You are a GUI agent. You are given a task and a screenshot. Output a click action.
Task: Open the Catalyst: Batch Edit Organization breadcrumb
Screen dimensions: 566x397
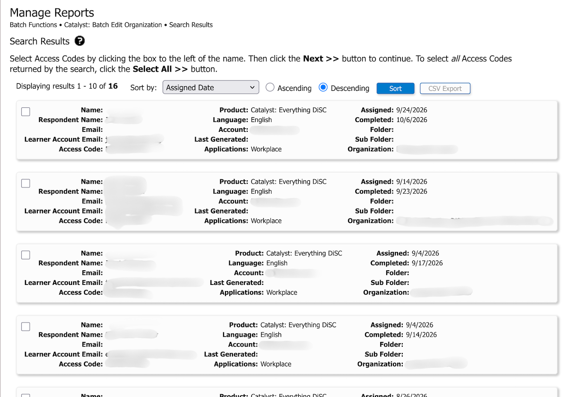coord(113,24)
